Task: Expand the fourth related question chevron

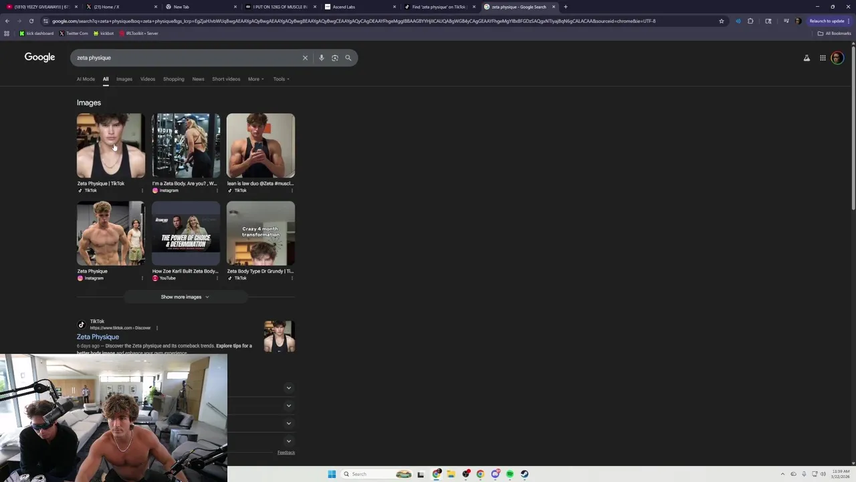Action: point(289,440)
